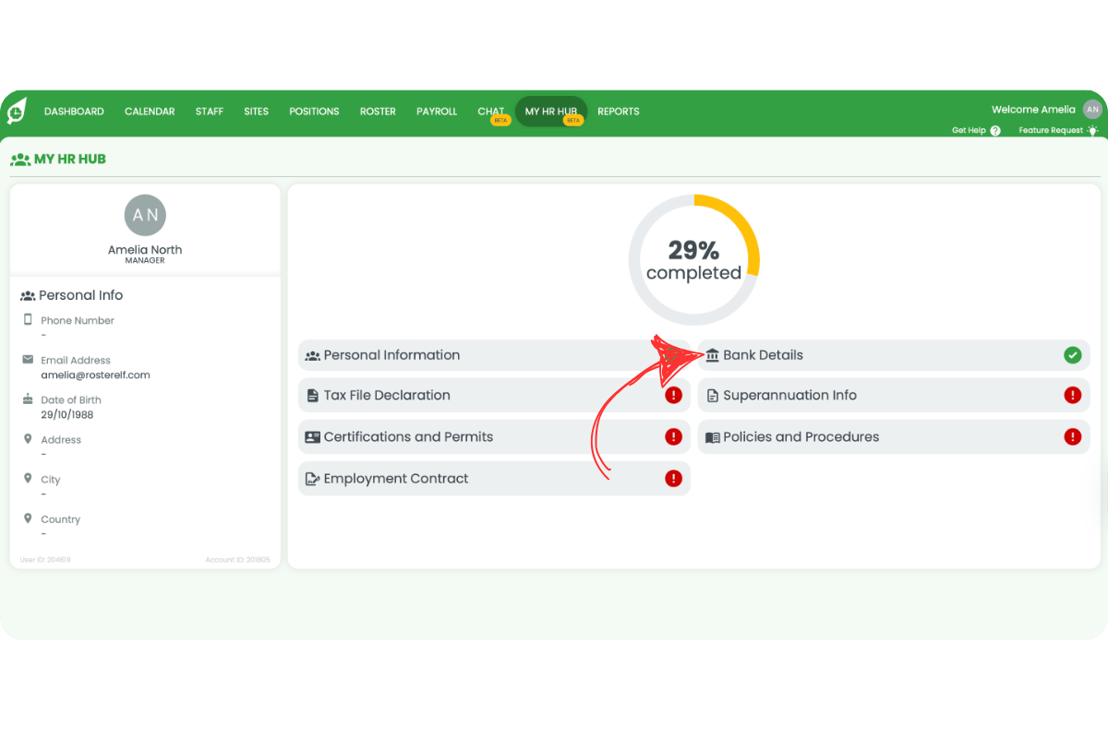Click the AN user avatar in header
Viewport: 1108px width, 738px height.
[x=1092, y=110]
